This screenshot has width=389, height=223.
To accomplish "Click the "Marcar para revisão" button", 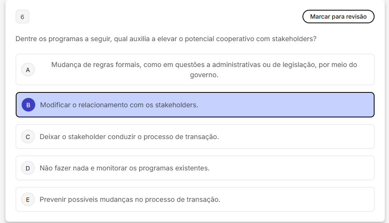I will click(x=338, y=17).
